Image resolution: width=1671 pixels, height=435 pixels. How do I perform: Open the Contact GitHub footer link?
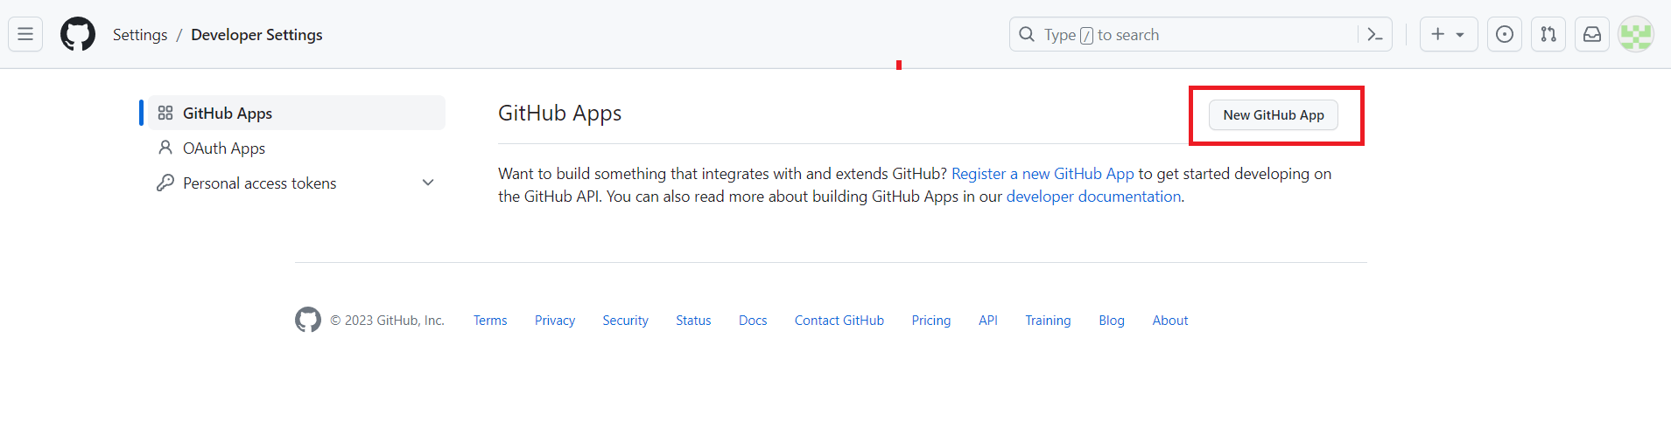pos(839,321)
